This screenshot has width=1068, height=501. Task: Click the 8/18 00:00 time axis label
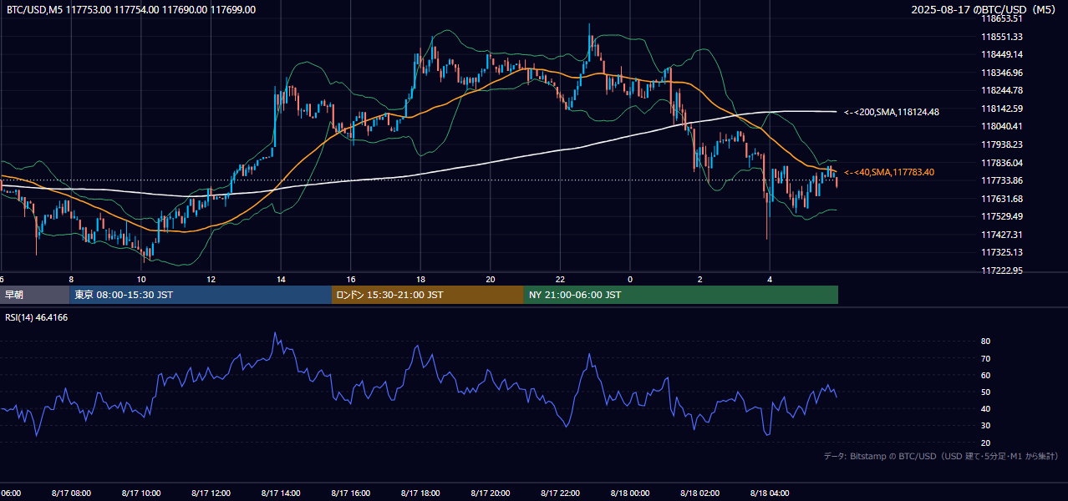coord(630,493)
